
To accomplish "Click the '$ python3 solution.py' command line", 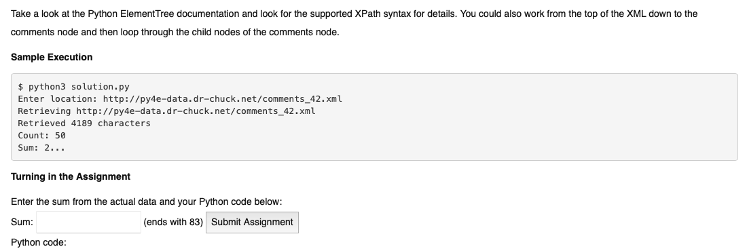I will 74,87.
